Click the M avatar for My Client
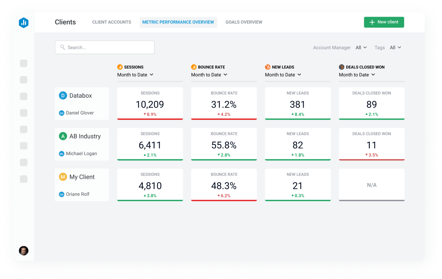The width and height of the screenshot is (442, 279). pyautogui.click(x=63, y=176)
